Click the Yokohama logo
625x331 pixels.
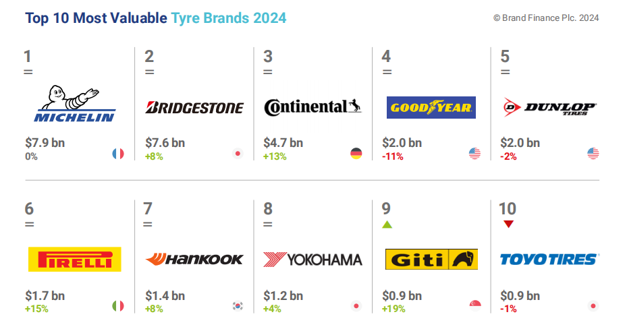pyautogui.click(x=312, y=260)
